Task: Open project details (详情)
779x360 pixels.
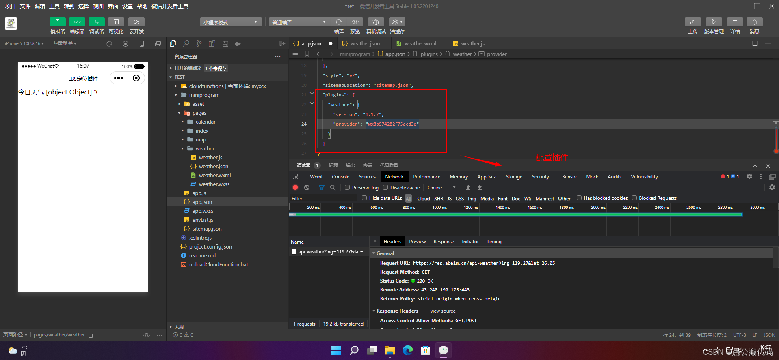Action: coord(735,22)
